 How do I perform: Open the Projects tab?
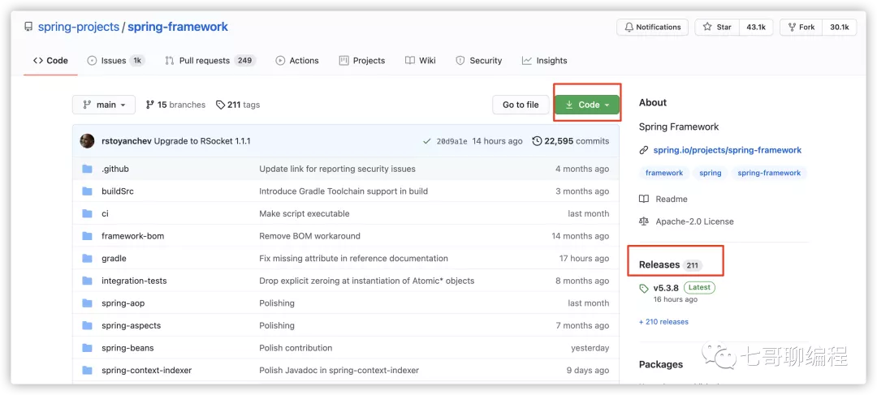coord(362,60)
